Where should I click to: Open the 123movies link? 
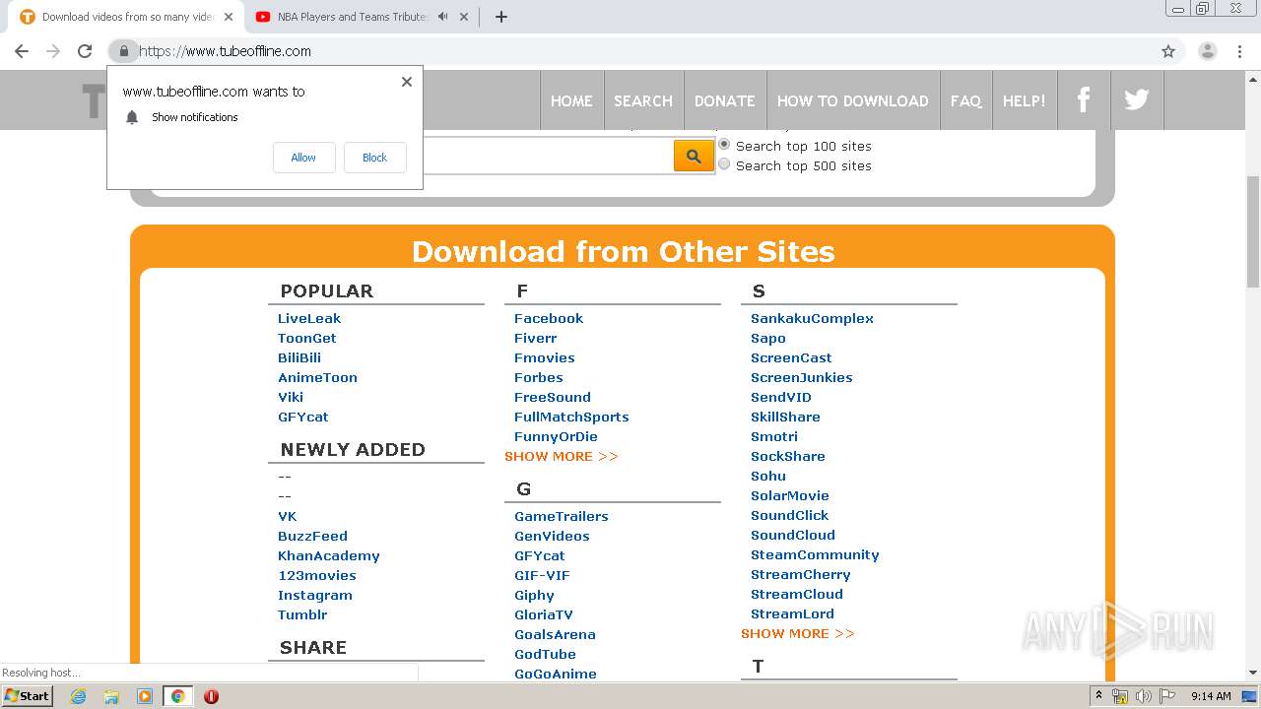(x=317, y=575)
